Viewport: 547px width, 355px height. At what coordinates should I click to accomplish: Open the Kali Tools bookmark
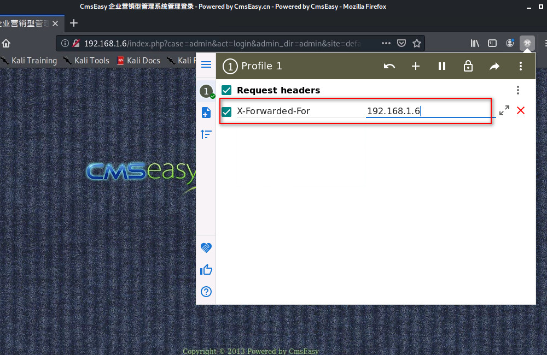86,61
